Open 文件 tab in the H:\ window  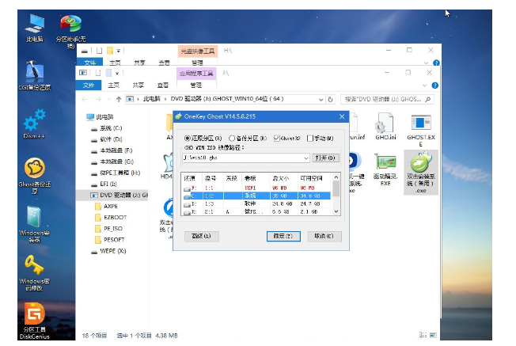click(89, 63)
